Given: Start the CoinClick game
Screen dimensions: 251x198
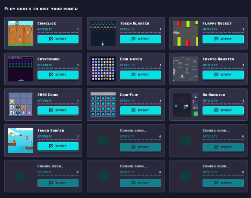Looking at the screenshot, I should [x=58, y=39].
